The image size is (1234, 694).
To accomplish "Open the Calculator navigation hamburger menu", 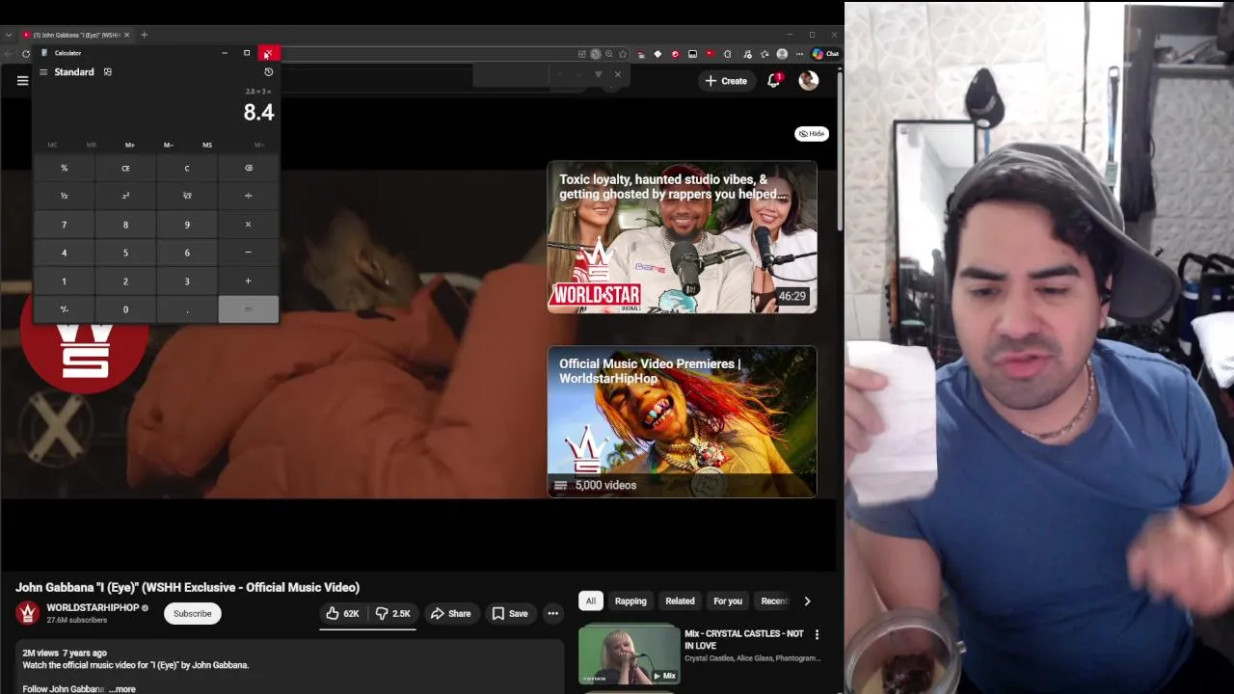I will [x=43, y=72].
